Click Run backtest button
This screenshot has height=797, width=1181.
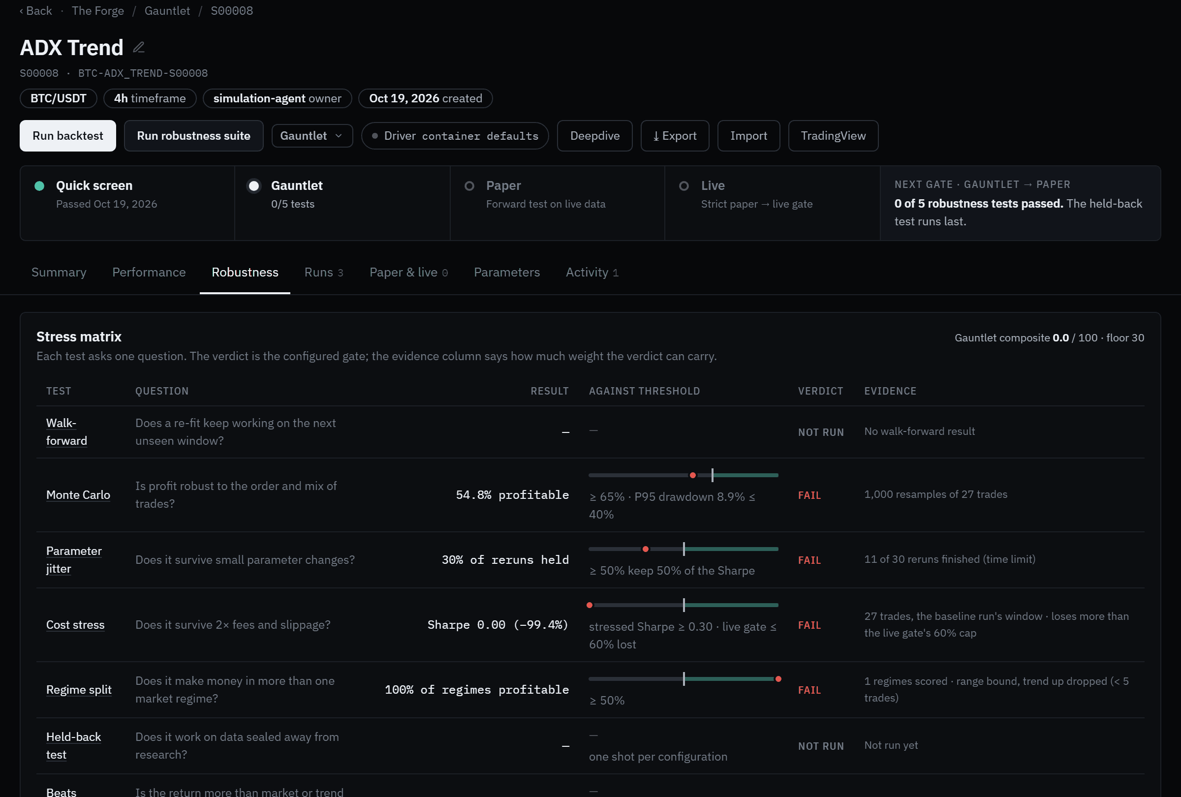[67, 136]
